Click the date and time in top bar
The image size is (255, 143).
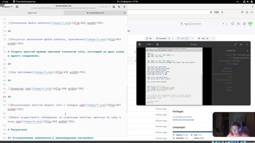pos(127,2)
